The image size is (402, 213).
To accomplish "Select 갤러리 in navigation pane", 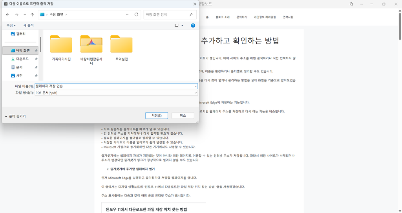I will pos(20,34).
